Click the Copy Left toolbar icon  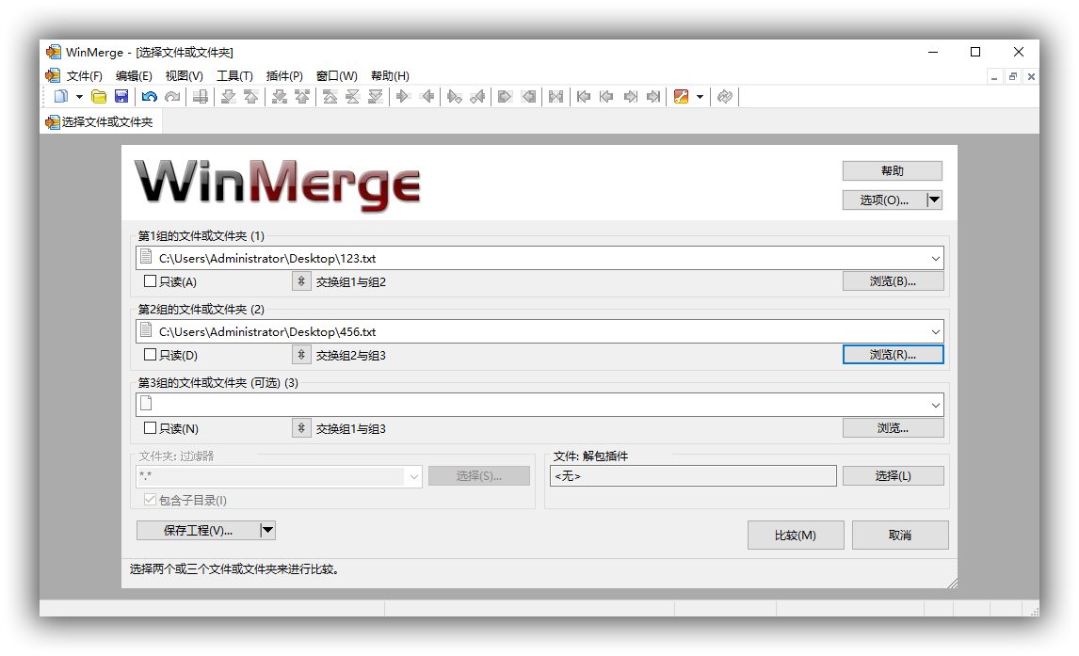tap(427, 96)
